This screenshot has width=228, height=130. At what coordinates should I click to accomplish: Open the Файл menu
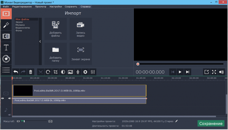coord(6,6)
